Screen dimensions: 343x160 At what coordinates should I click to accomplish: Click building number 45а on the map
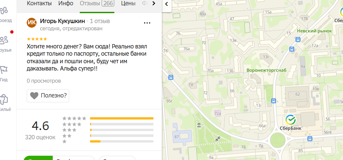pos(219,4)
